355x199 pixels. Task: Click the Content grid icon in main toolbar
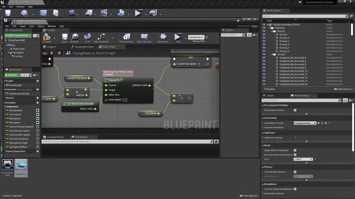(x=43, y=13)
